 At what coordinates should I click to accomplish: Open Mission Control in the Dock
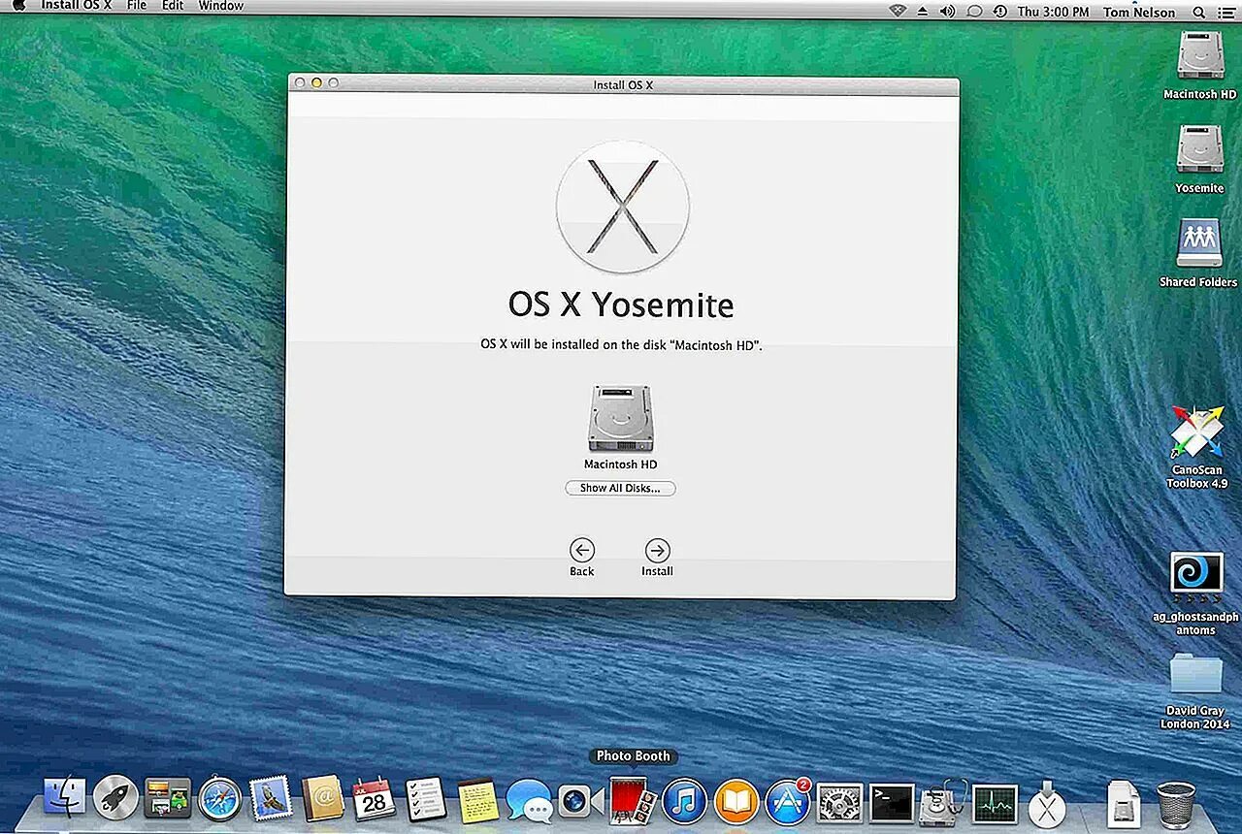click(168, 798)
